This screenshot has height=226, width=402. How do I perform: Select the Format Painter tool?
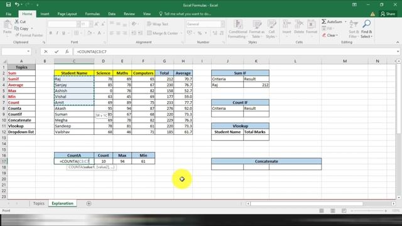coord(29,35)
